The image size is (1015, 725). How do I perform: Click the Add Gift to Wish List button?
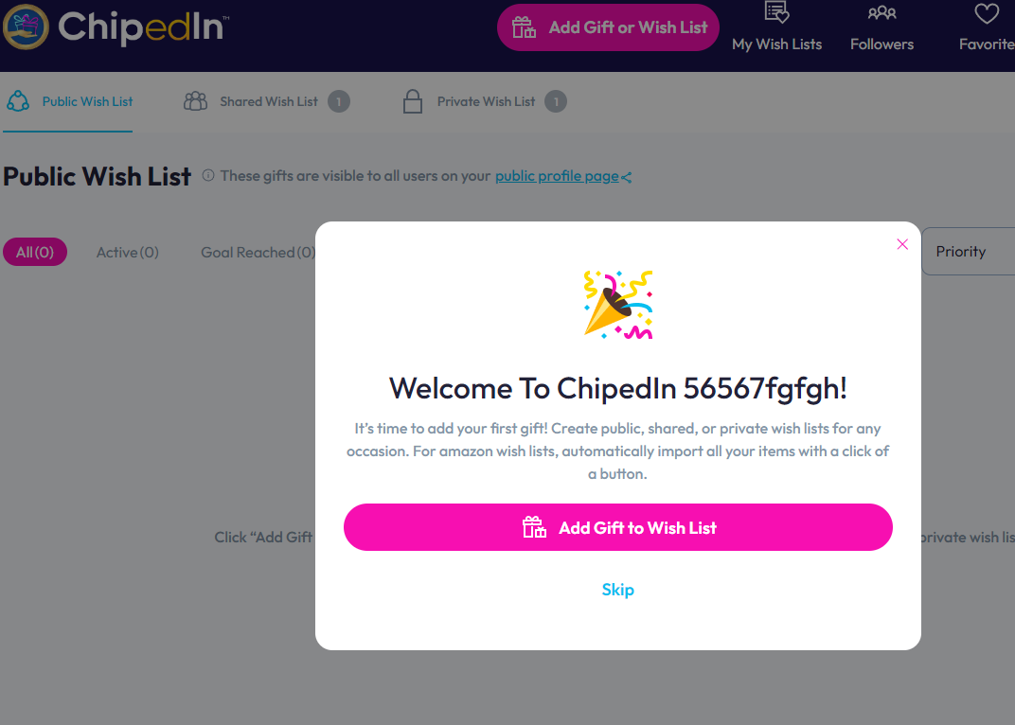coord(618,527)
